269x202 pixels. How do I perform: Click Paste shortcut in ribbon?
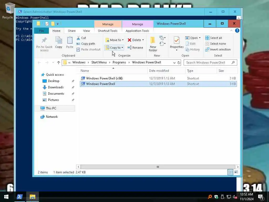[x=88, y=49]
